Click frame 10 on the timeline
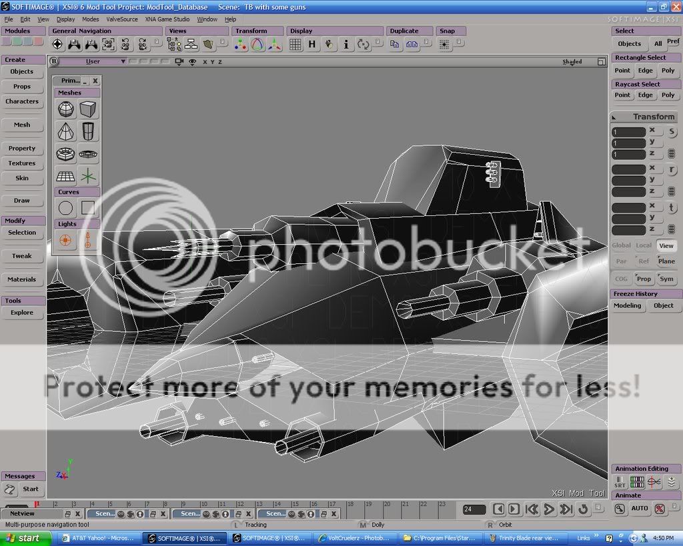This screenshot has height=546, width=683. (204, 505)
